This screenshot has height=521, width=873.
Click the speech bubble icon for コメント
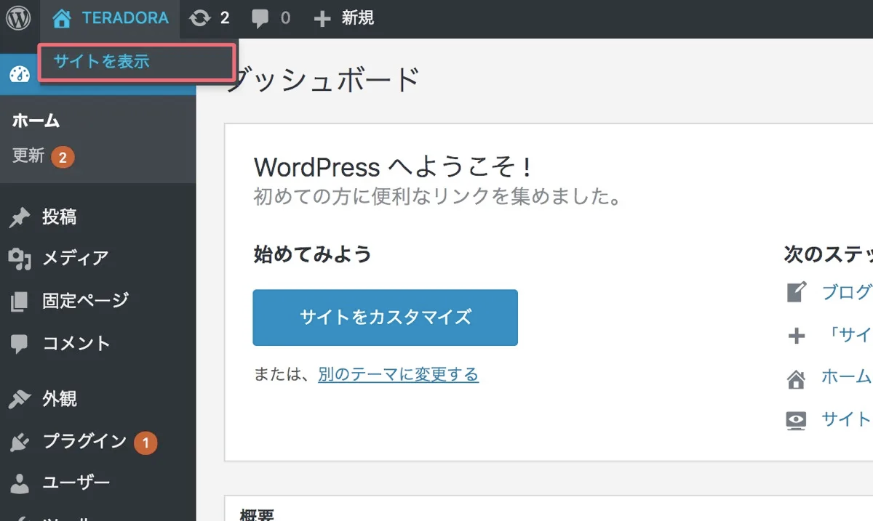20,343
